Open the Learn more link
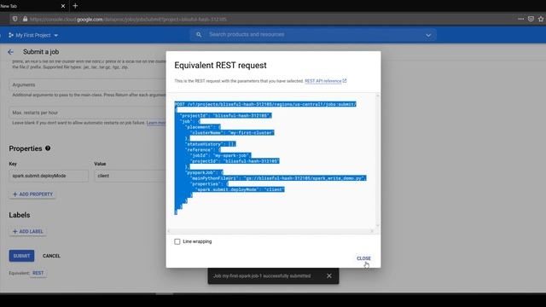 [x=156, y=123]
